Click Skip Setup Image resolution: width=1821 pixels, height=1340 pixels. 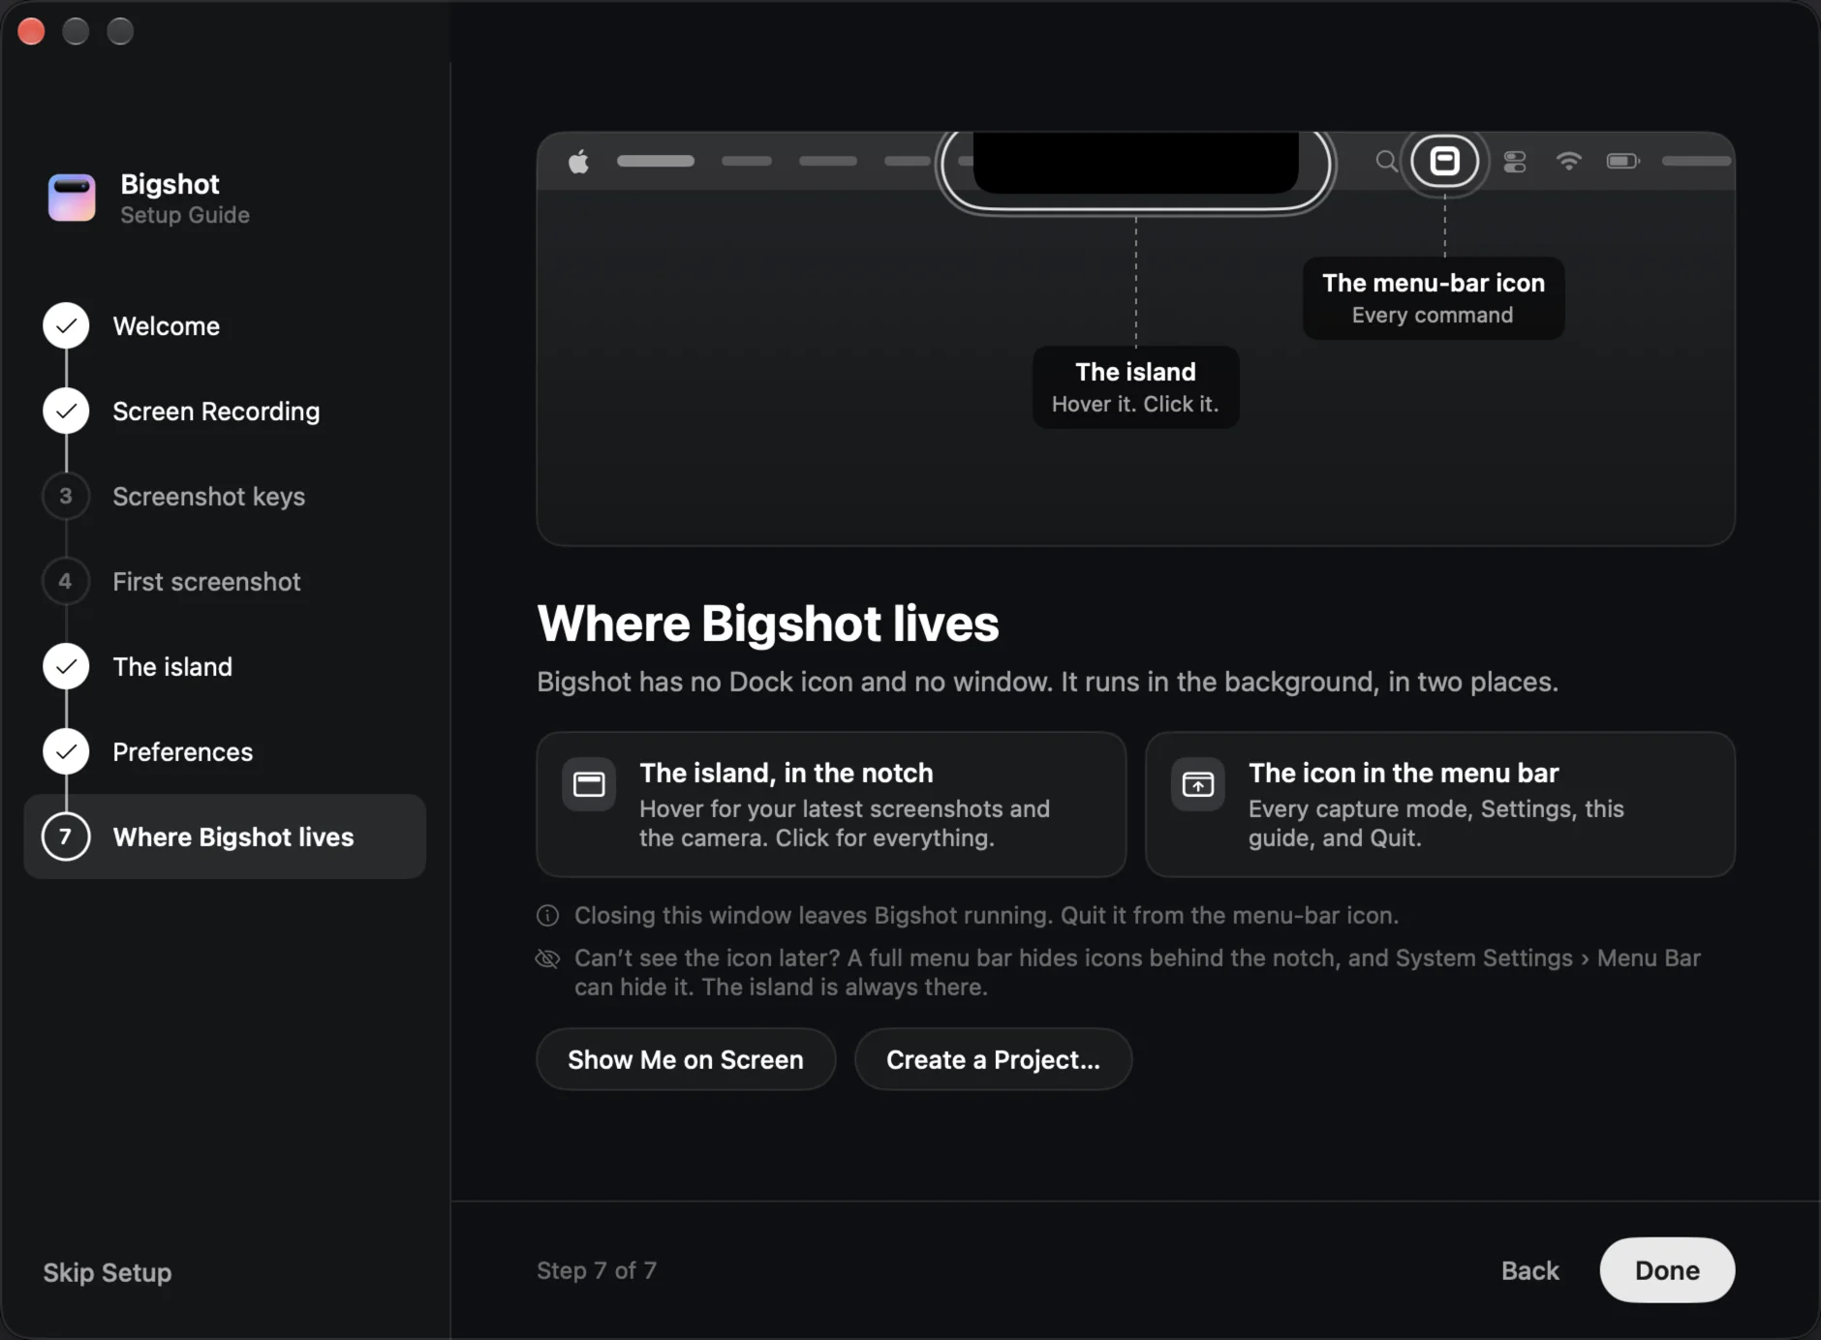coord(108,1272)
